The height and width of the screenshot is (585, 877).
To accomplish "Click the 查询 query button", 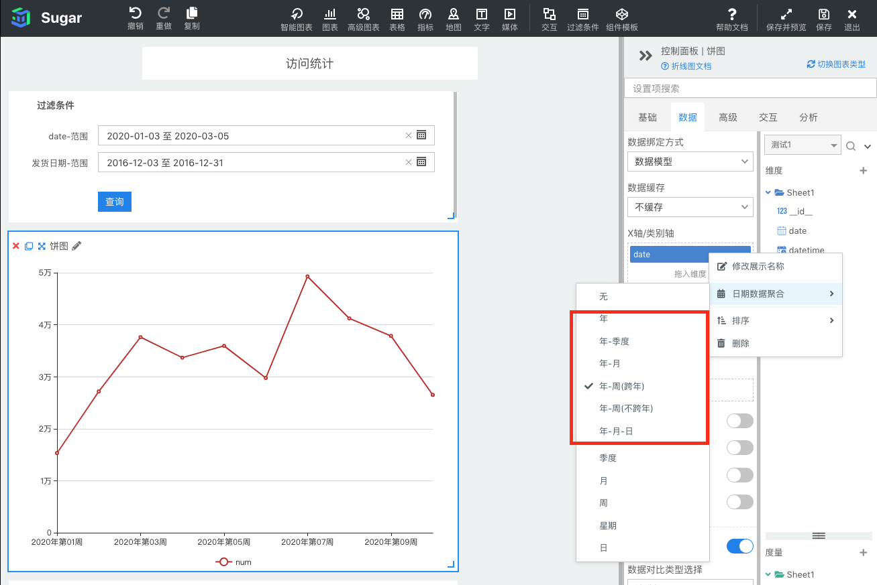I will coord(115,202).
